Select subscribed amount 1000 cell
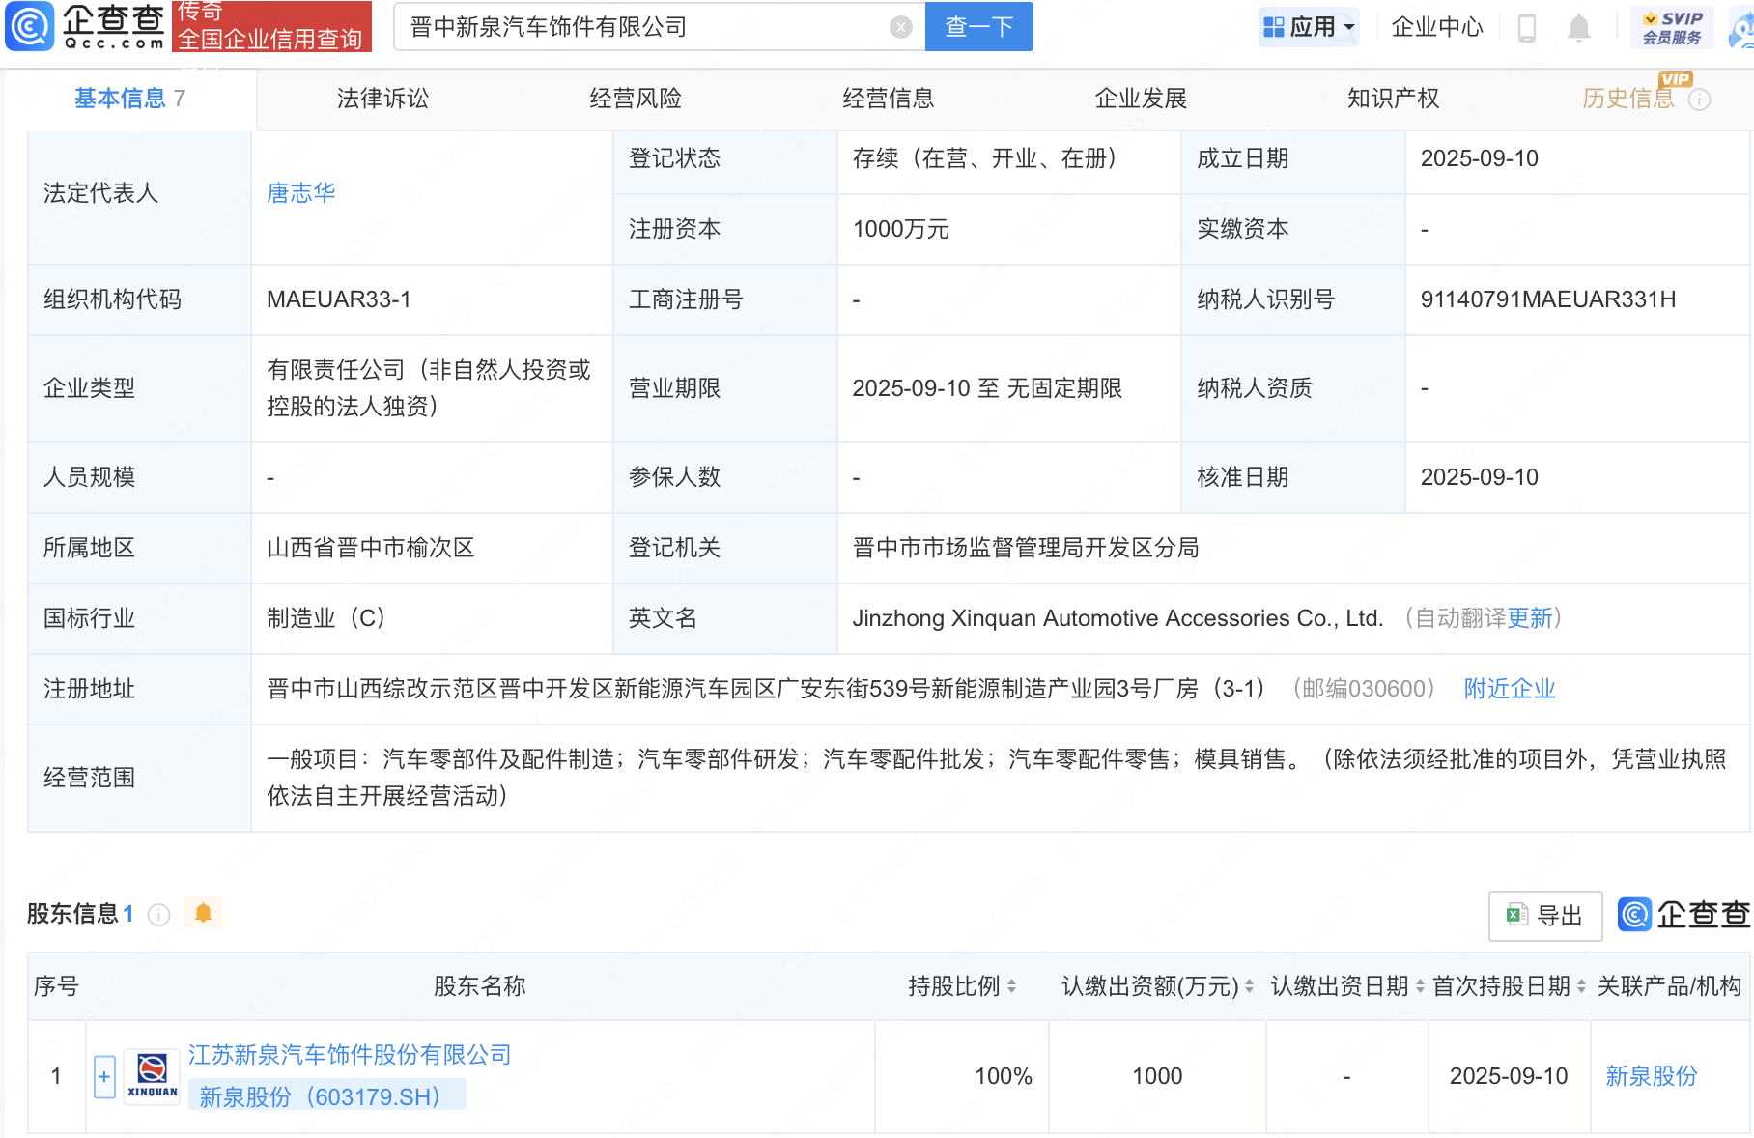This screenshot has width=1754, height=1138. 1157,1076
